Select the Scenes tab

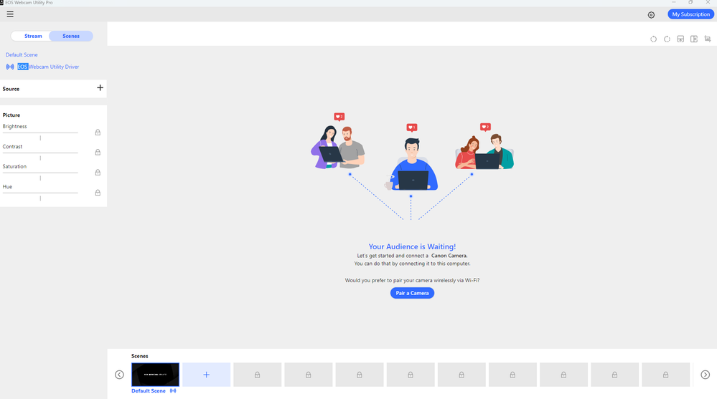71,36
